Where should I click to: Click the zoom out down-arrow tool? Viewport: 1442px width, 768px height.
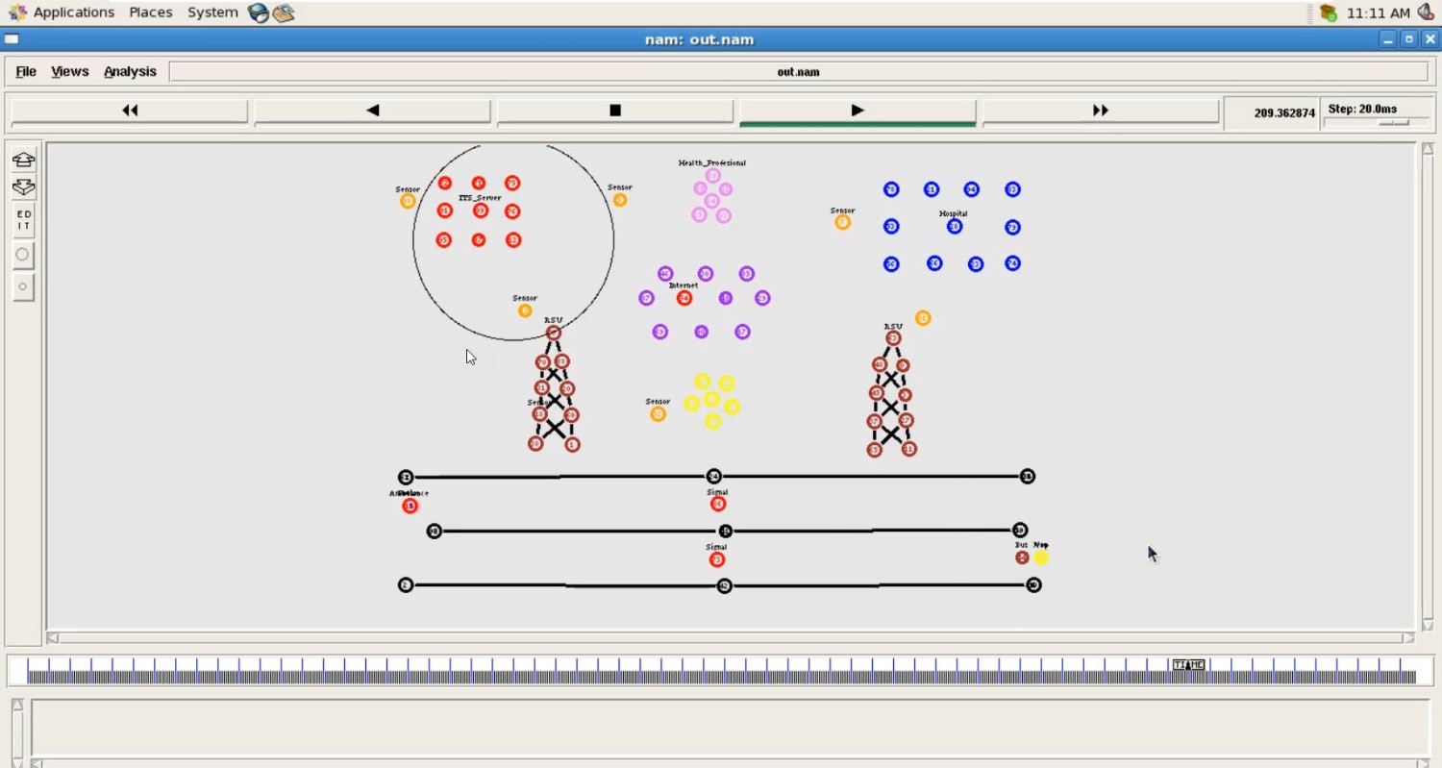tap(23, 188)
